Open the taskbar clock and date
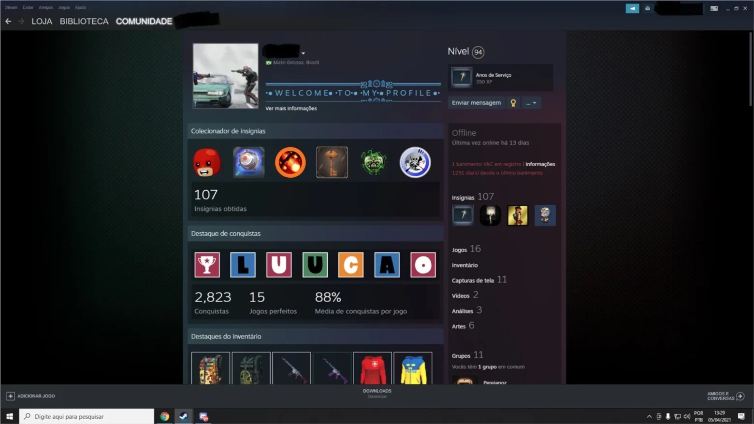This screenshot has width=754, height=424. click(720, 416)
